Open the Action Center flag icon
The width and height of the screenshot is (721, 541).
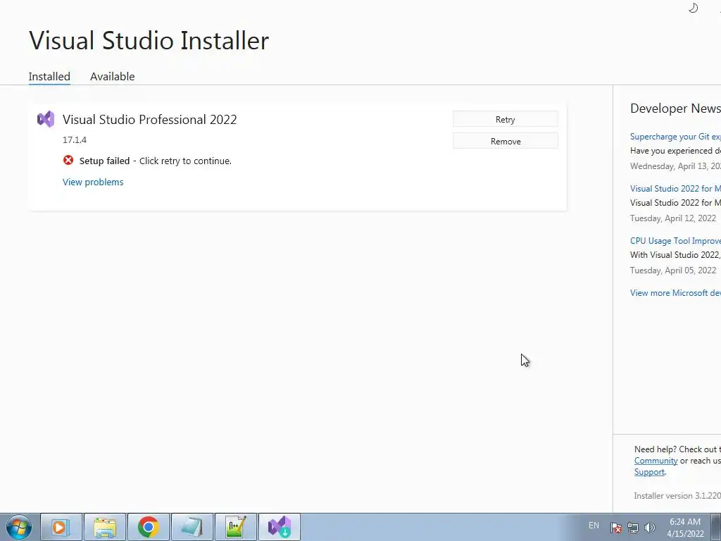(616, 528)
